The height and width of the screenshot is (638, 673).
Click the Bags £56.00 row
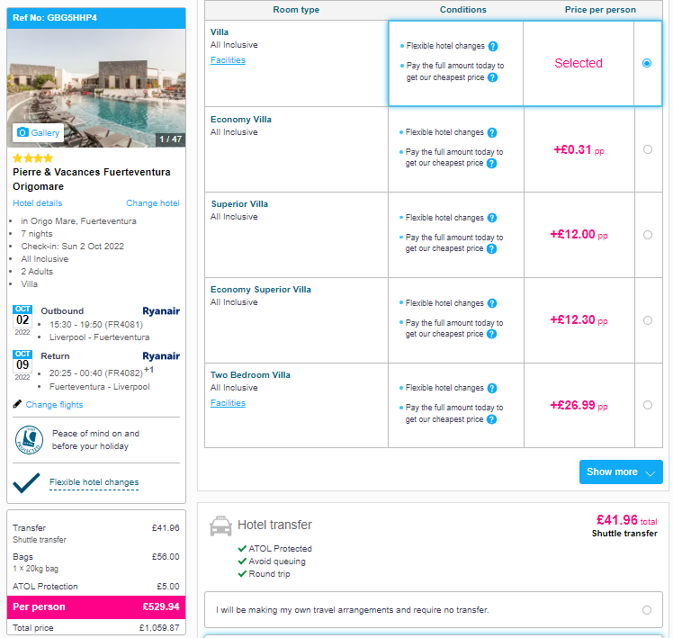tap(96, 562)
